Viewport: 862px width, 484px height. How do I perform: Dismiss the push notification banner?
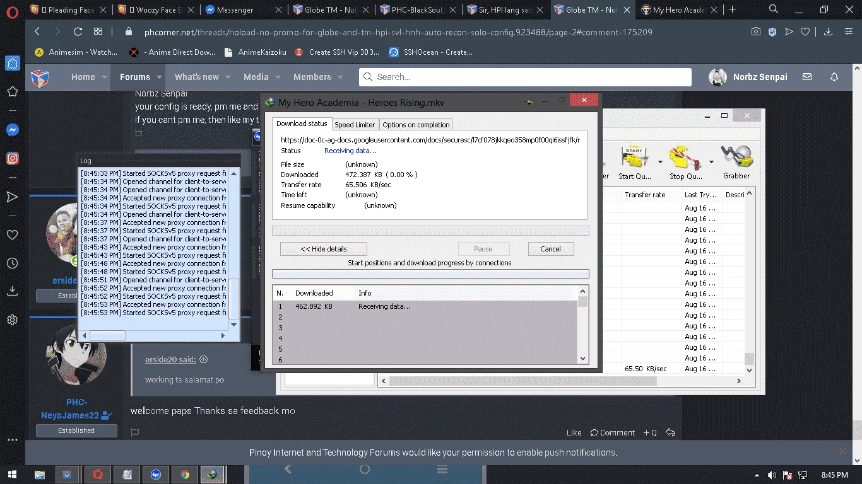click(x=842, y=451)
